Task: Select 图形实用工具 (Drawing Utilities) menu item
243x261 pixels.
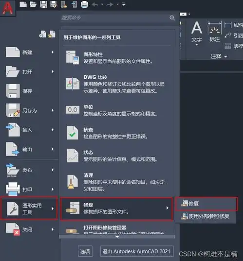Action: pyautogui.click(x=29, y=209)
